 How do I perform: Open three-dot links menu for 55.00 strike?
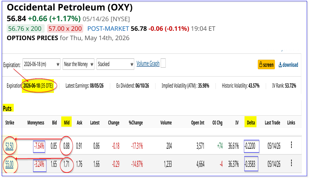point(291,163)
